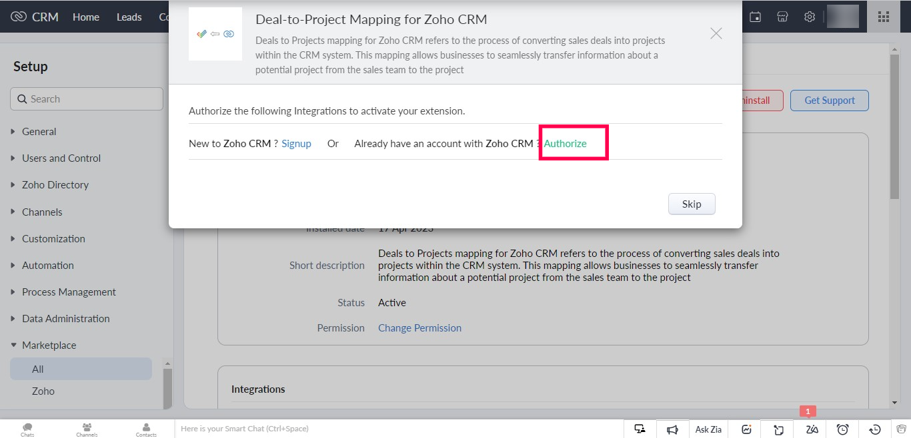911x438 pixels.
Task: Click the Integrations heading
Action: tap(258, 389)
